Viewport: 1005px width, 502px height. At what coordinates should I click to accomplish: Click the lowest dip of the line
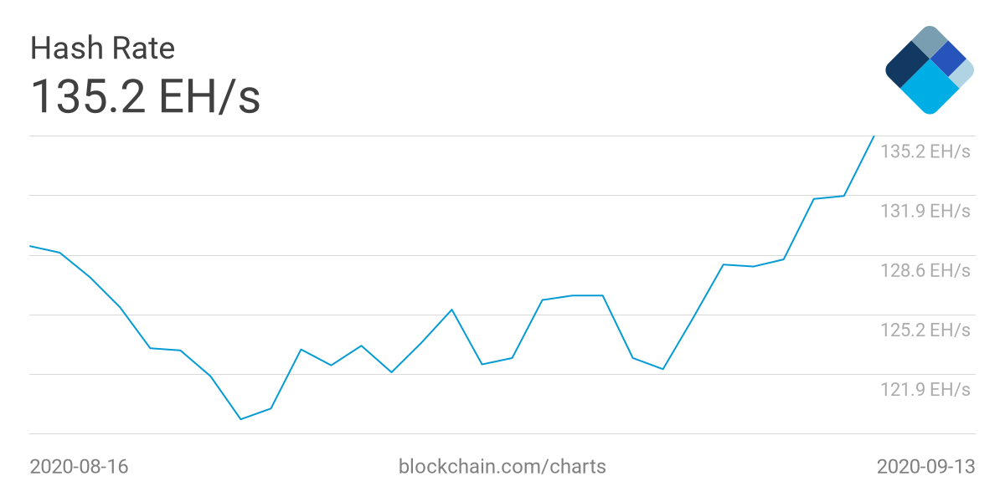[x=240, y=418]
